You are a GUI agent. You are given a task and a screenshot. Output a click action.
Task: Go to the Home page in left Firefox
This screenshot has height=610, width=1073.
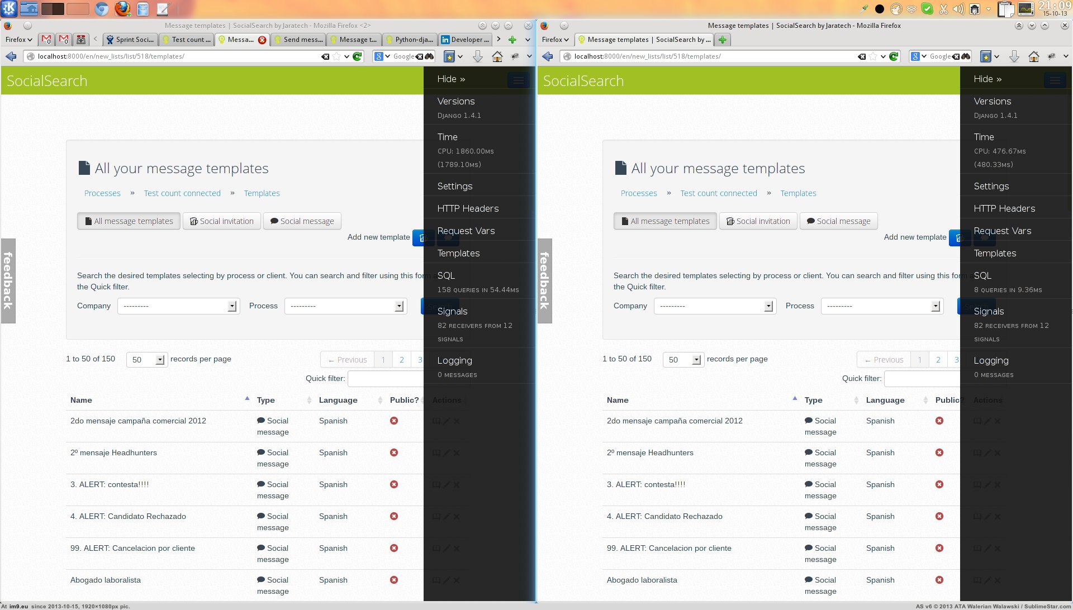click(497, 56)
